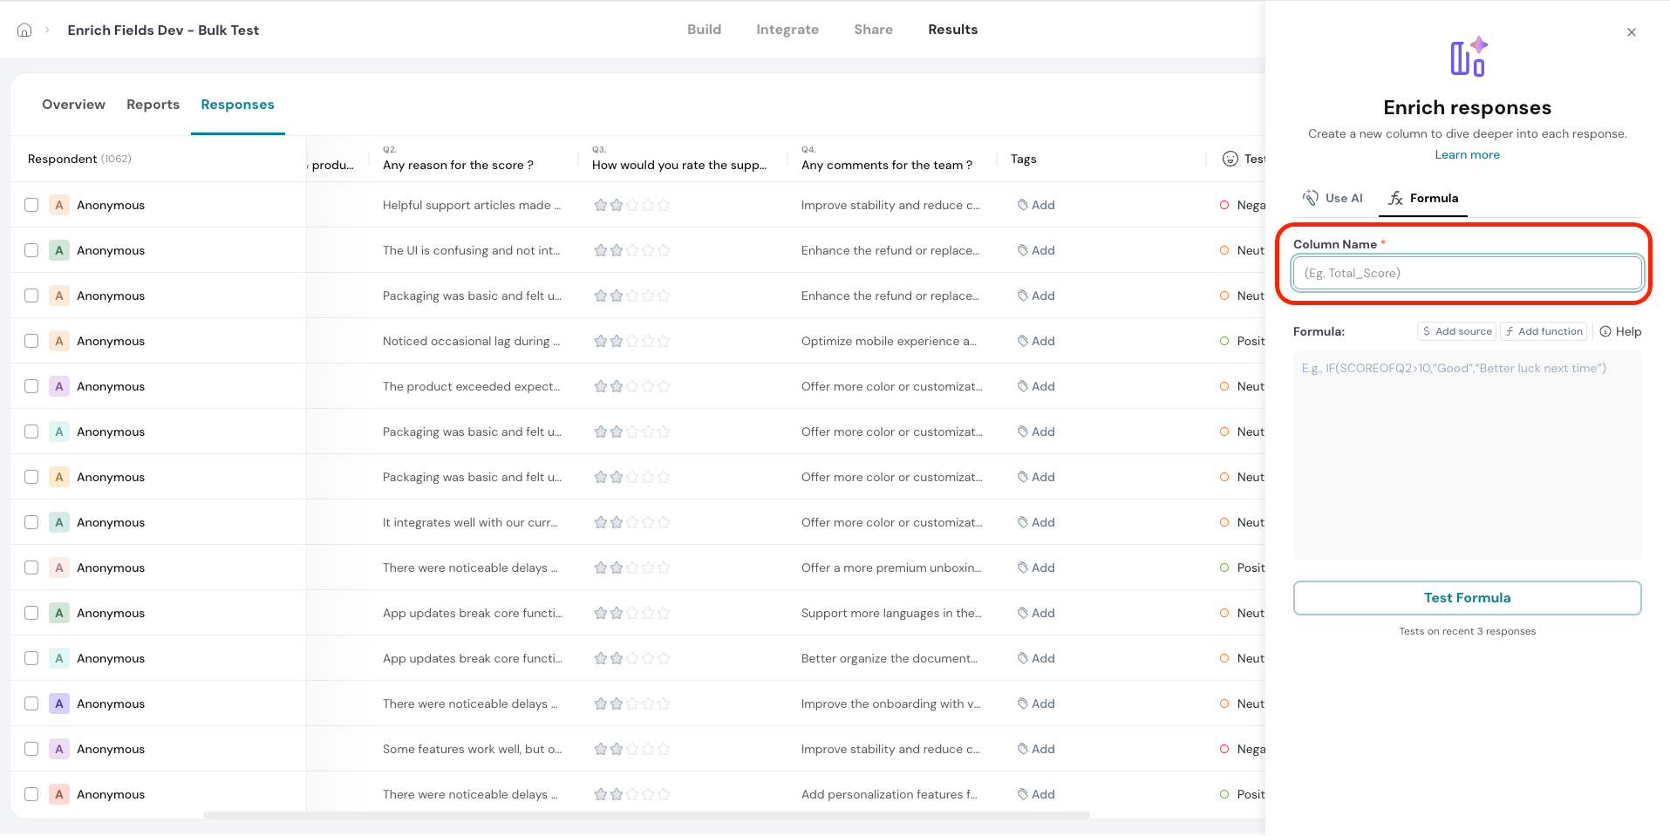Click the Enrich responses sparkle logo

point(1468,58)
